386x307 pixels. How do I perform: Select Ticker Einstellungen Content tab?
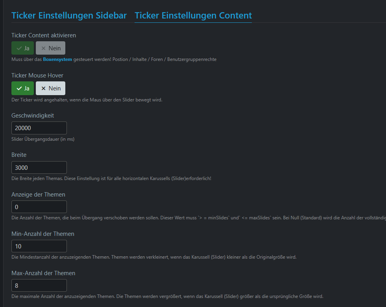pos(193,15)
